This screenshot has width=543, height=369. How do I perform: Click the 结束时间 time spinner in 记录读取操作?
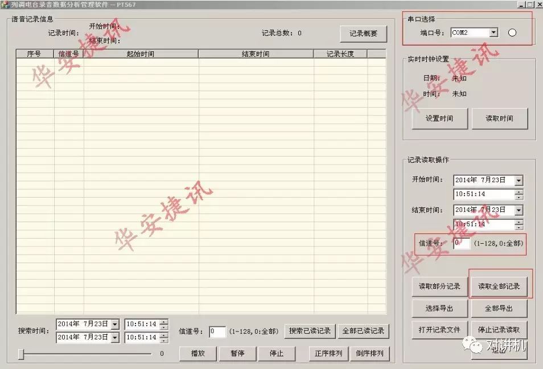coord(519,224)
